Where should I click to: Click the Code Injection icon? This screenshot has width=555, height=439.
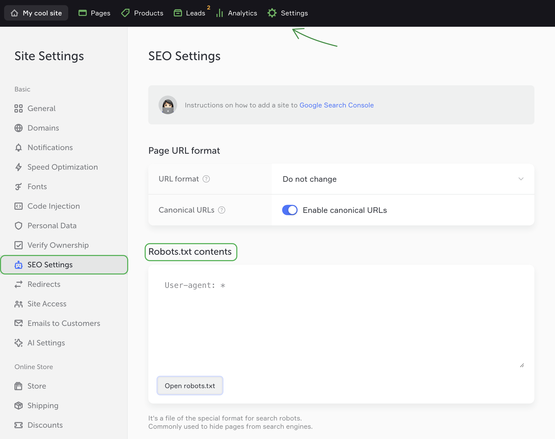18,206
